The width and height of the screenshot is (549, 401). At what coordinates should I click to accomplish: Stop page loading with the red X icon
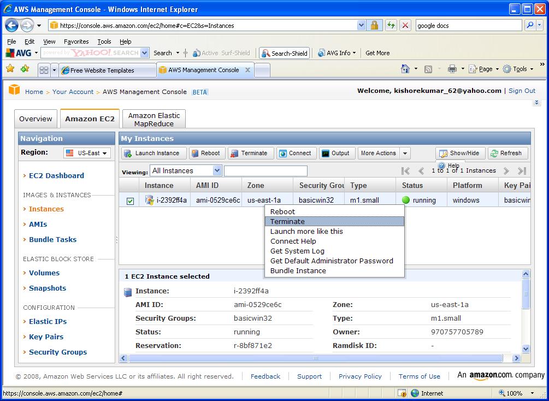point(405,25)
